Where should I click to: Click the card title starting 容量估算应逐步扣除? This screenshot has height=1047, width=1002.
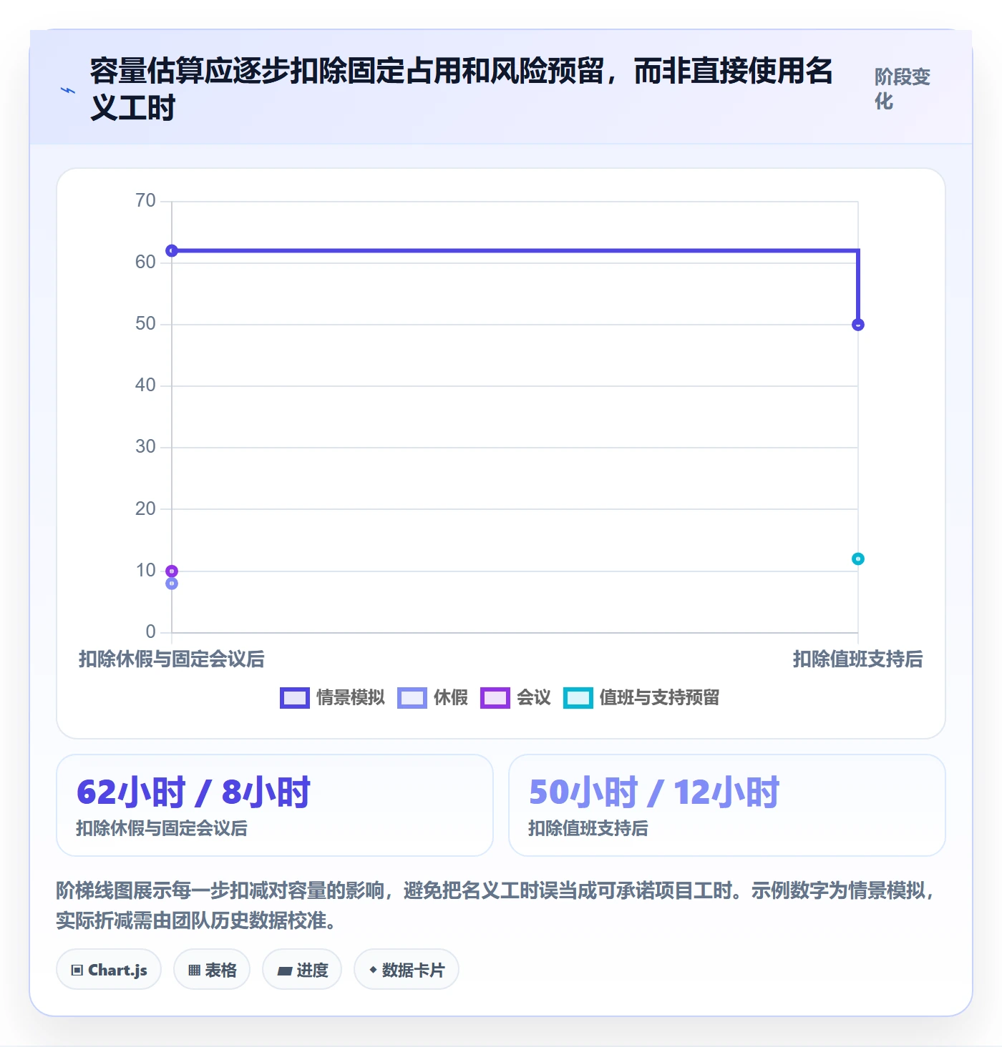[462, 89]
